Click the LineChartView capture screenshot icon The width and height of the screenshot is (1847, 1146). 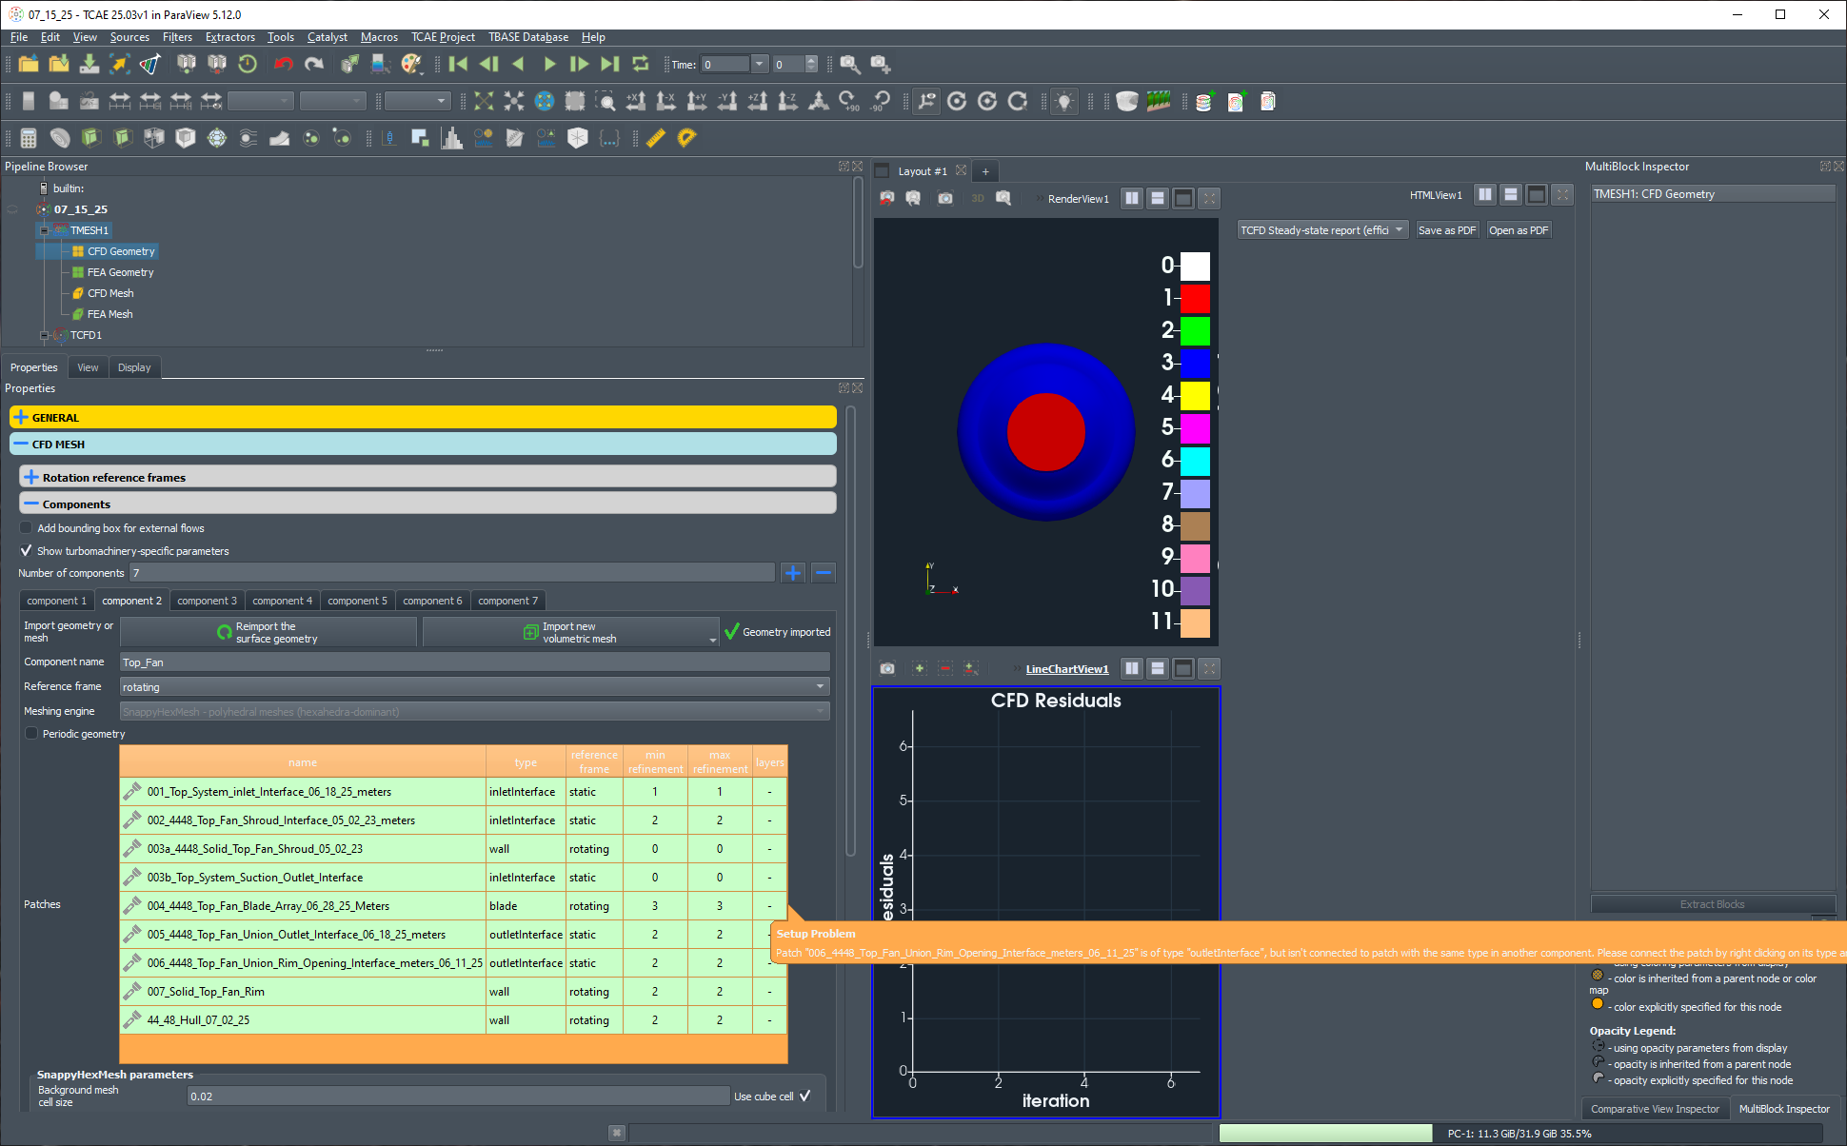point(887,669)
